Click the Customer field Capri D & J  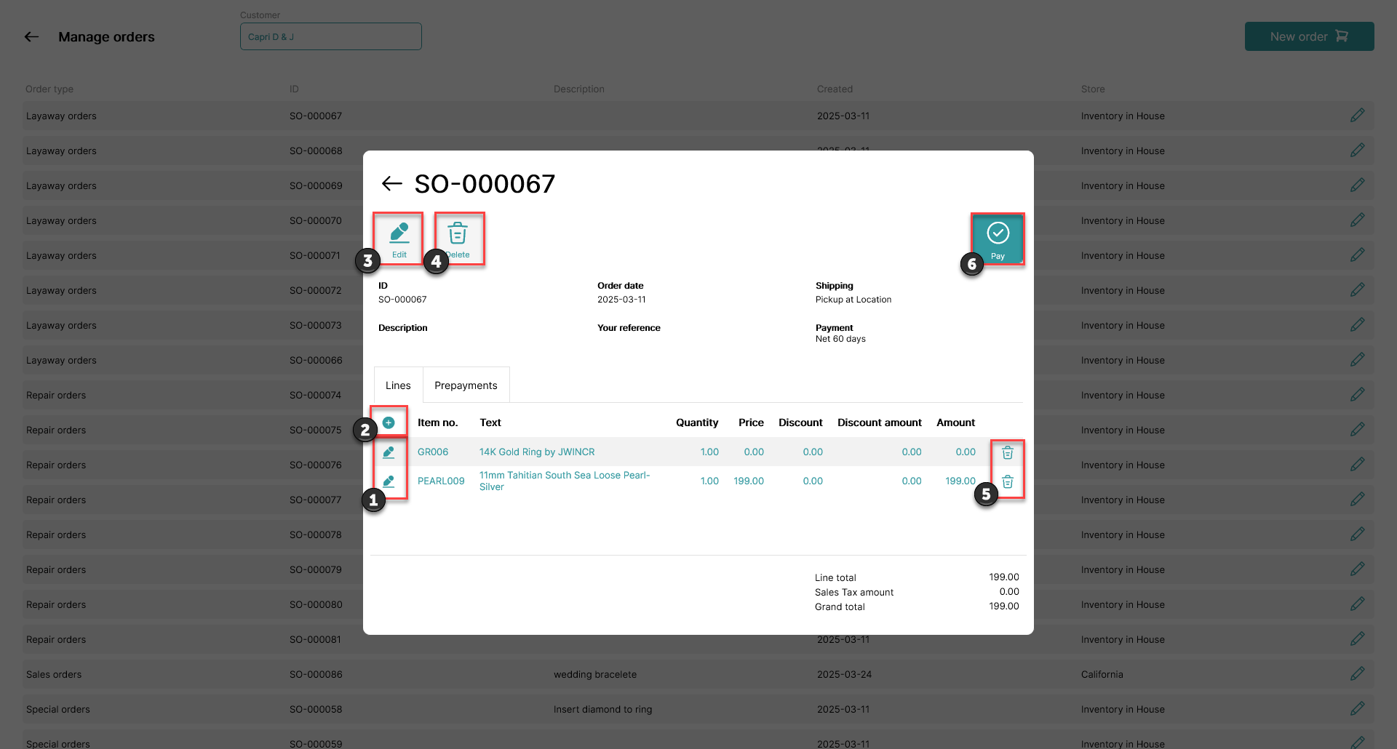pos(331,36)
